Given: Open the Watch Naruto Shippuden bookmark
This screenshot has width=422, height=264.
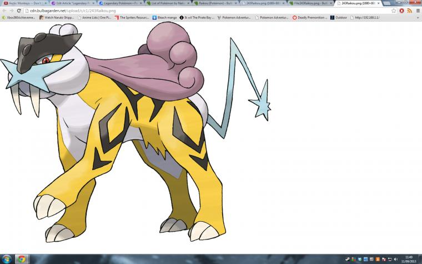Looking at the screenshot, I should [x=57, y=18].
